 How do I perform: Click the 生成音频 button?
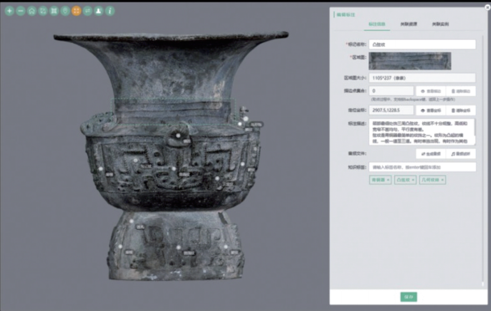point(430,154)
